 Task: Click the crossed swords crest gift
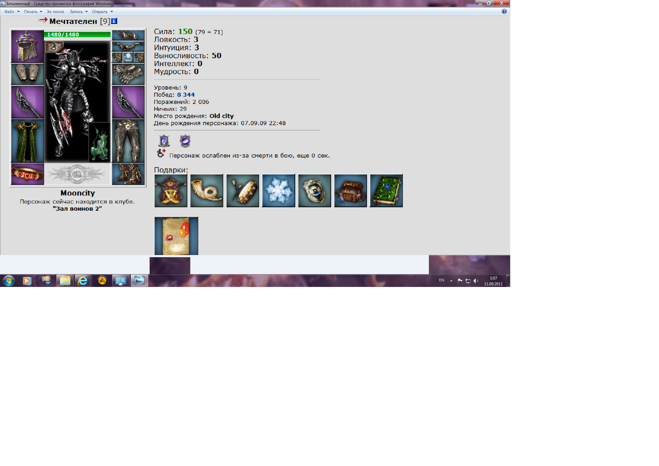coord(171,190)
